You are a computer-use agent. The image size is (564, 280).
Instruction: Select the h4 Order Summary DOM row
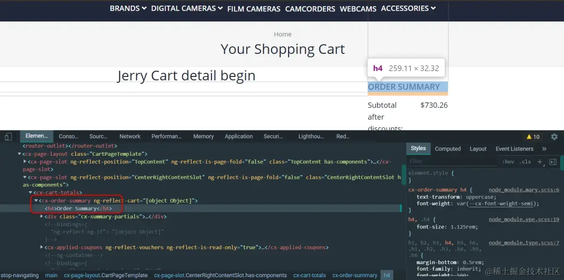pos(201,209)
